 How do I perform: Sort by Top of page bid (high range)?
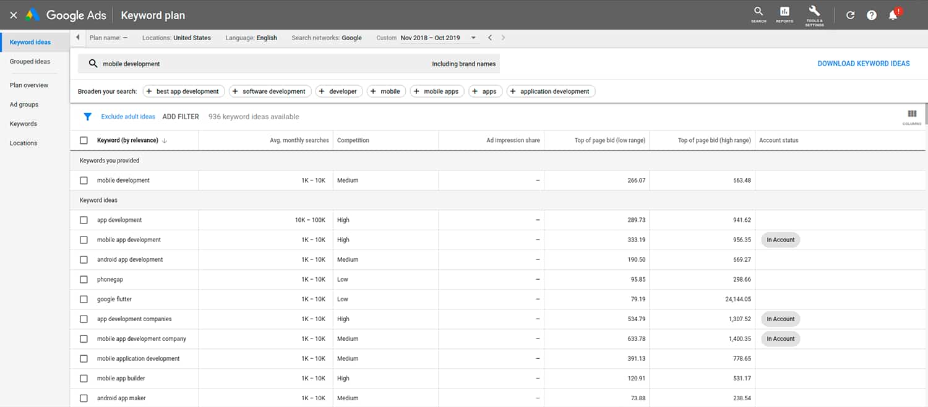coord(715,140)
